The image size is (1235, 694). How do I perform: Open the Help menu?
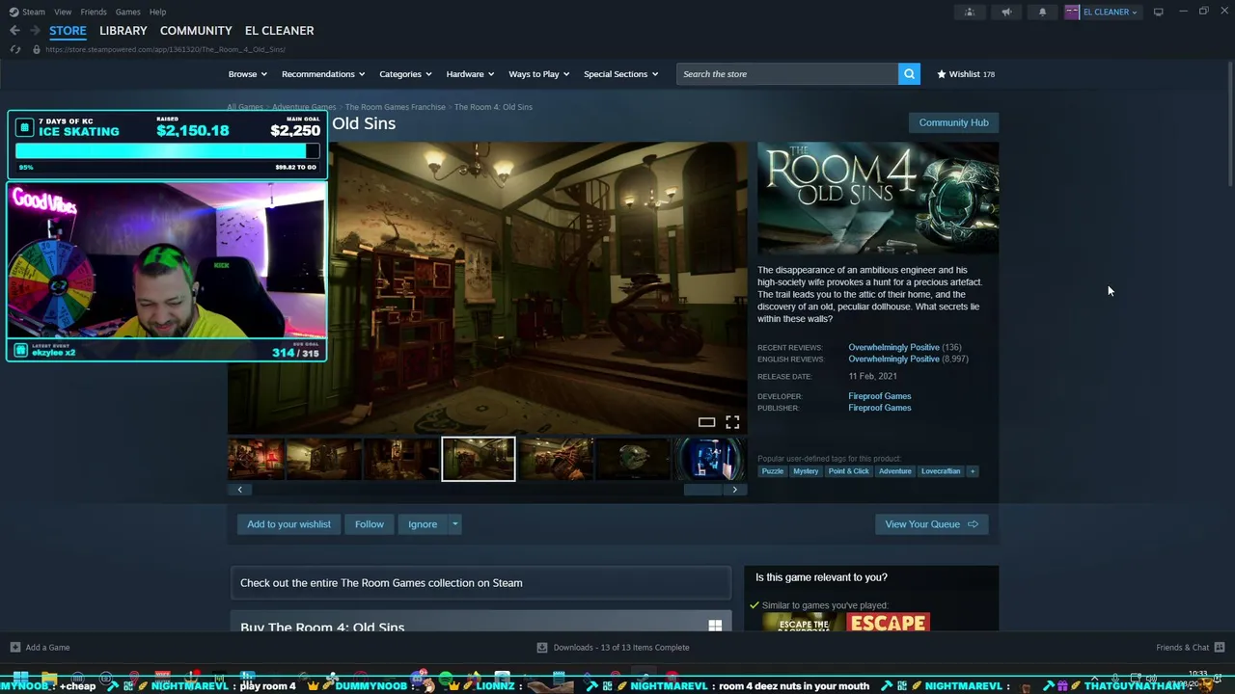pyautogui.click(x=157, y=12)
